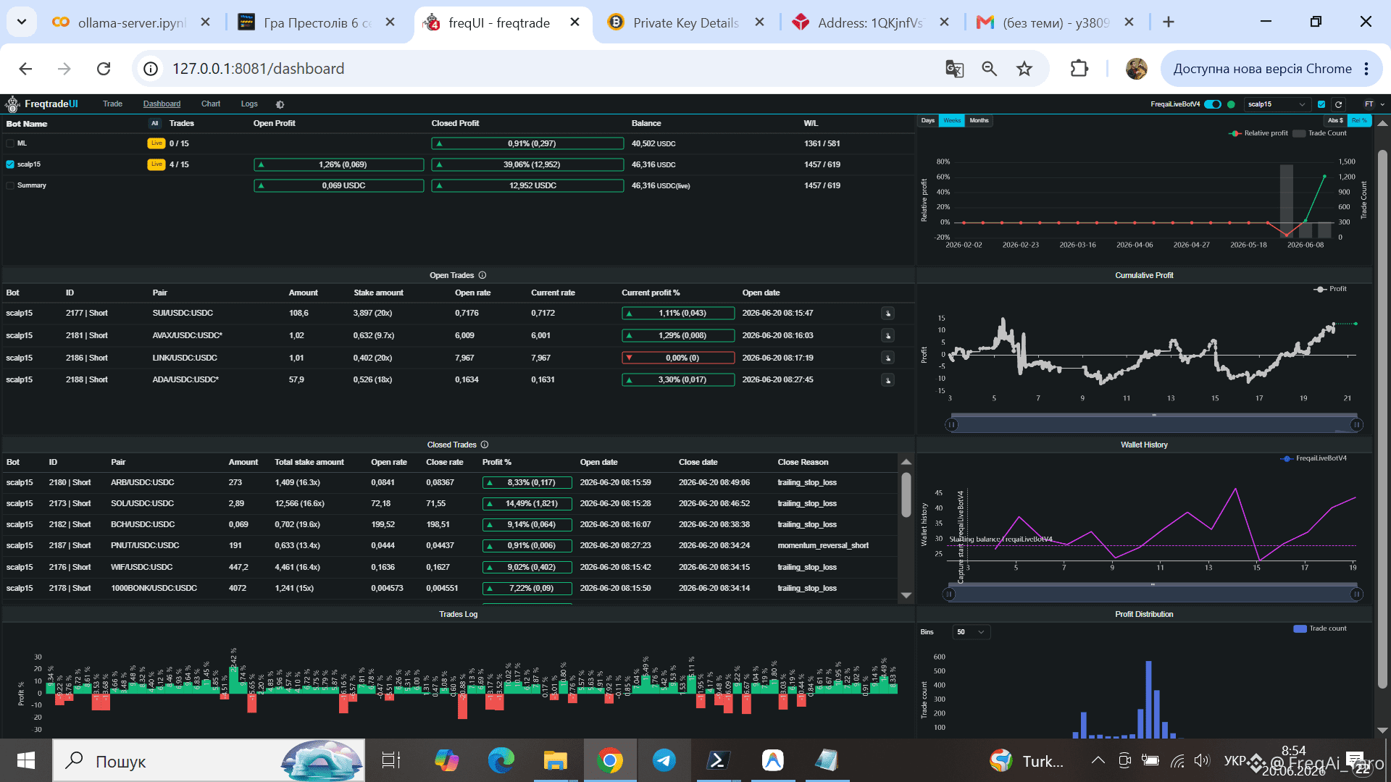The image size is (1391, 782).
Task: Open the Chrome extensions puzzle icon
Action: pos(1079,69)
